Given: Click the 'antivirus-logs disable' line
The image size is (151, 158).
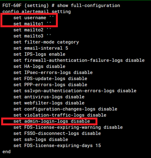Looking at the screenshot, I should click(x=49, y=97).
